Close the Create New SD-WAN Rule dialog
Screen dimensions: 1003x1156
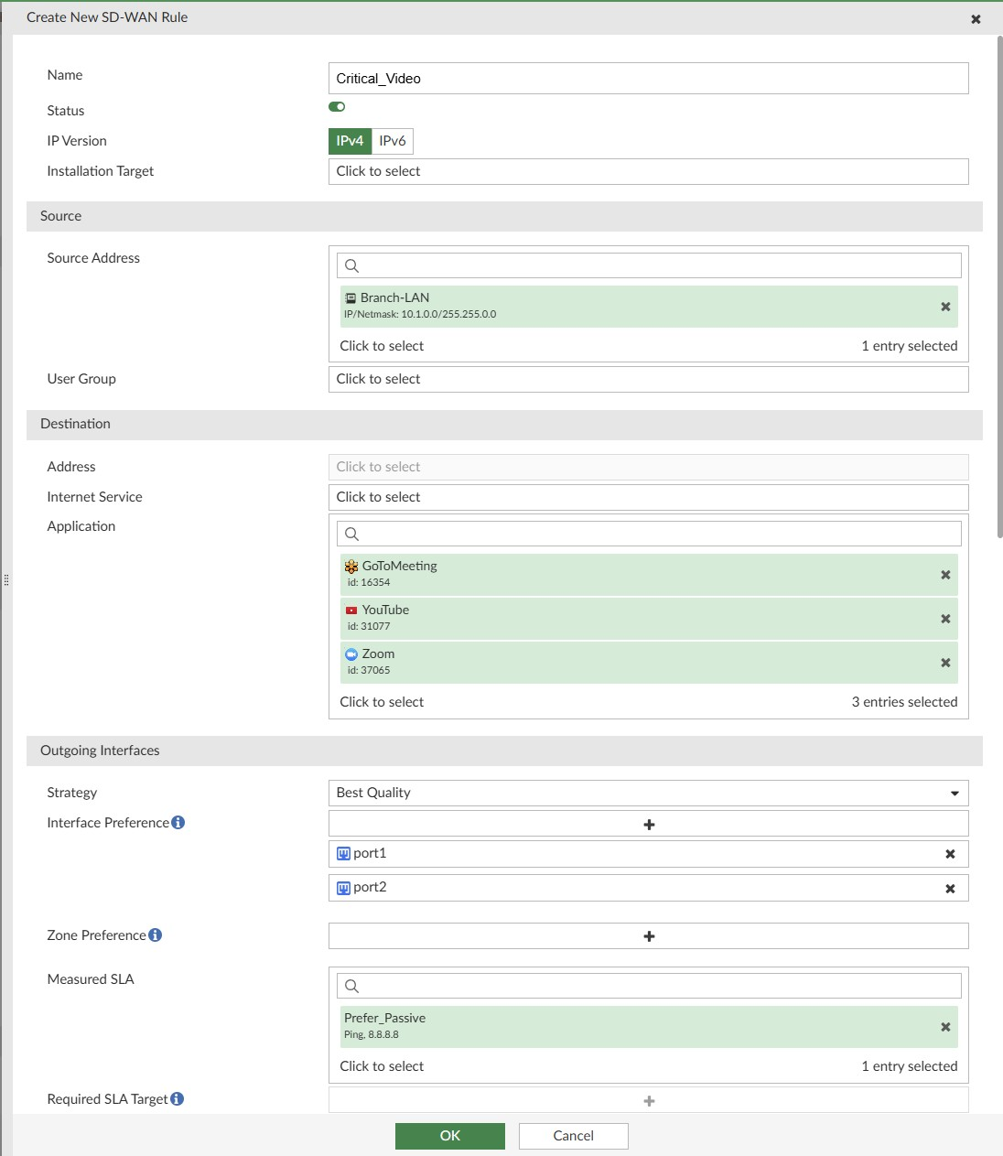click(976, 18)
